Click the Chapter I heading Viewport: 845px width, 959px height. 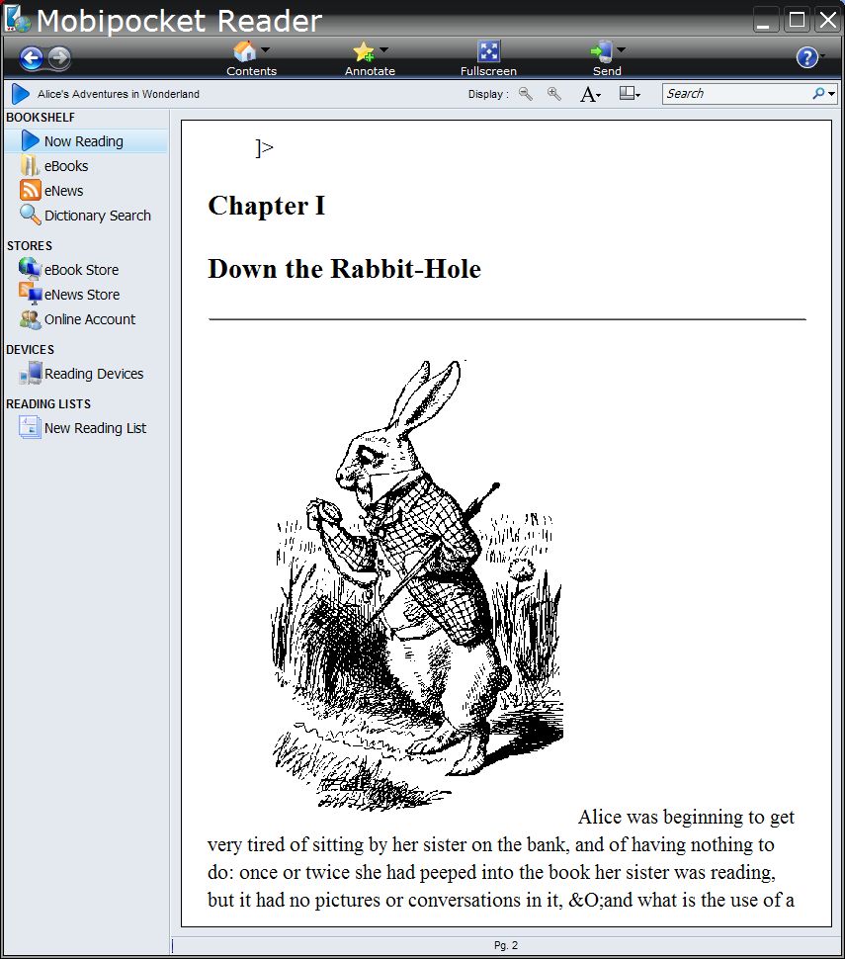267,206
